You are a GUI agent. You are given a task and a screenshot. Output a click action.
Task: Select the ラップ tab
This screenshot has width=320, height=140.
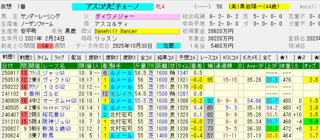tap(60, 57)
